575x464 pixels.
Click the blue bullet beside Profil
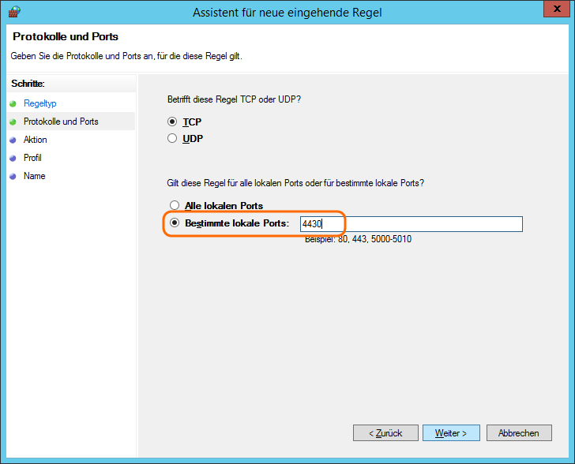tap(13, 158)
